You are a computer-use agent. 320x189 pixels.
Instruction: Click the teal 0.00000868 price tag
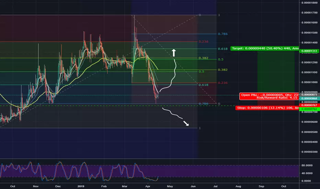309,98
